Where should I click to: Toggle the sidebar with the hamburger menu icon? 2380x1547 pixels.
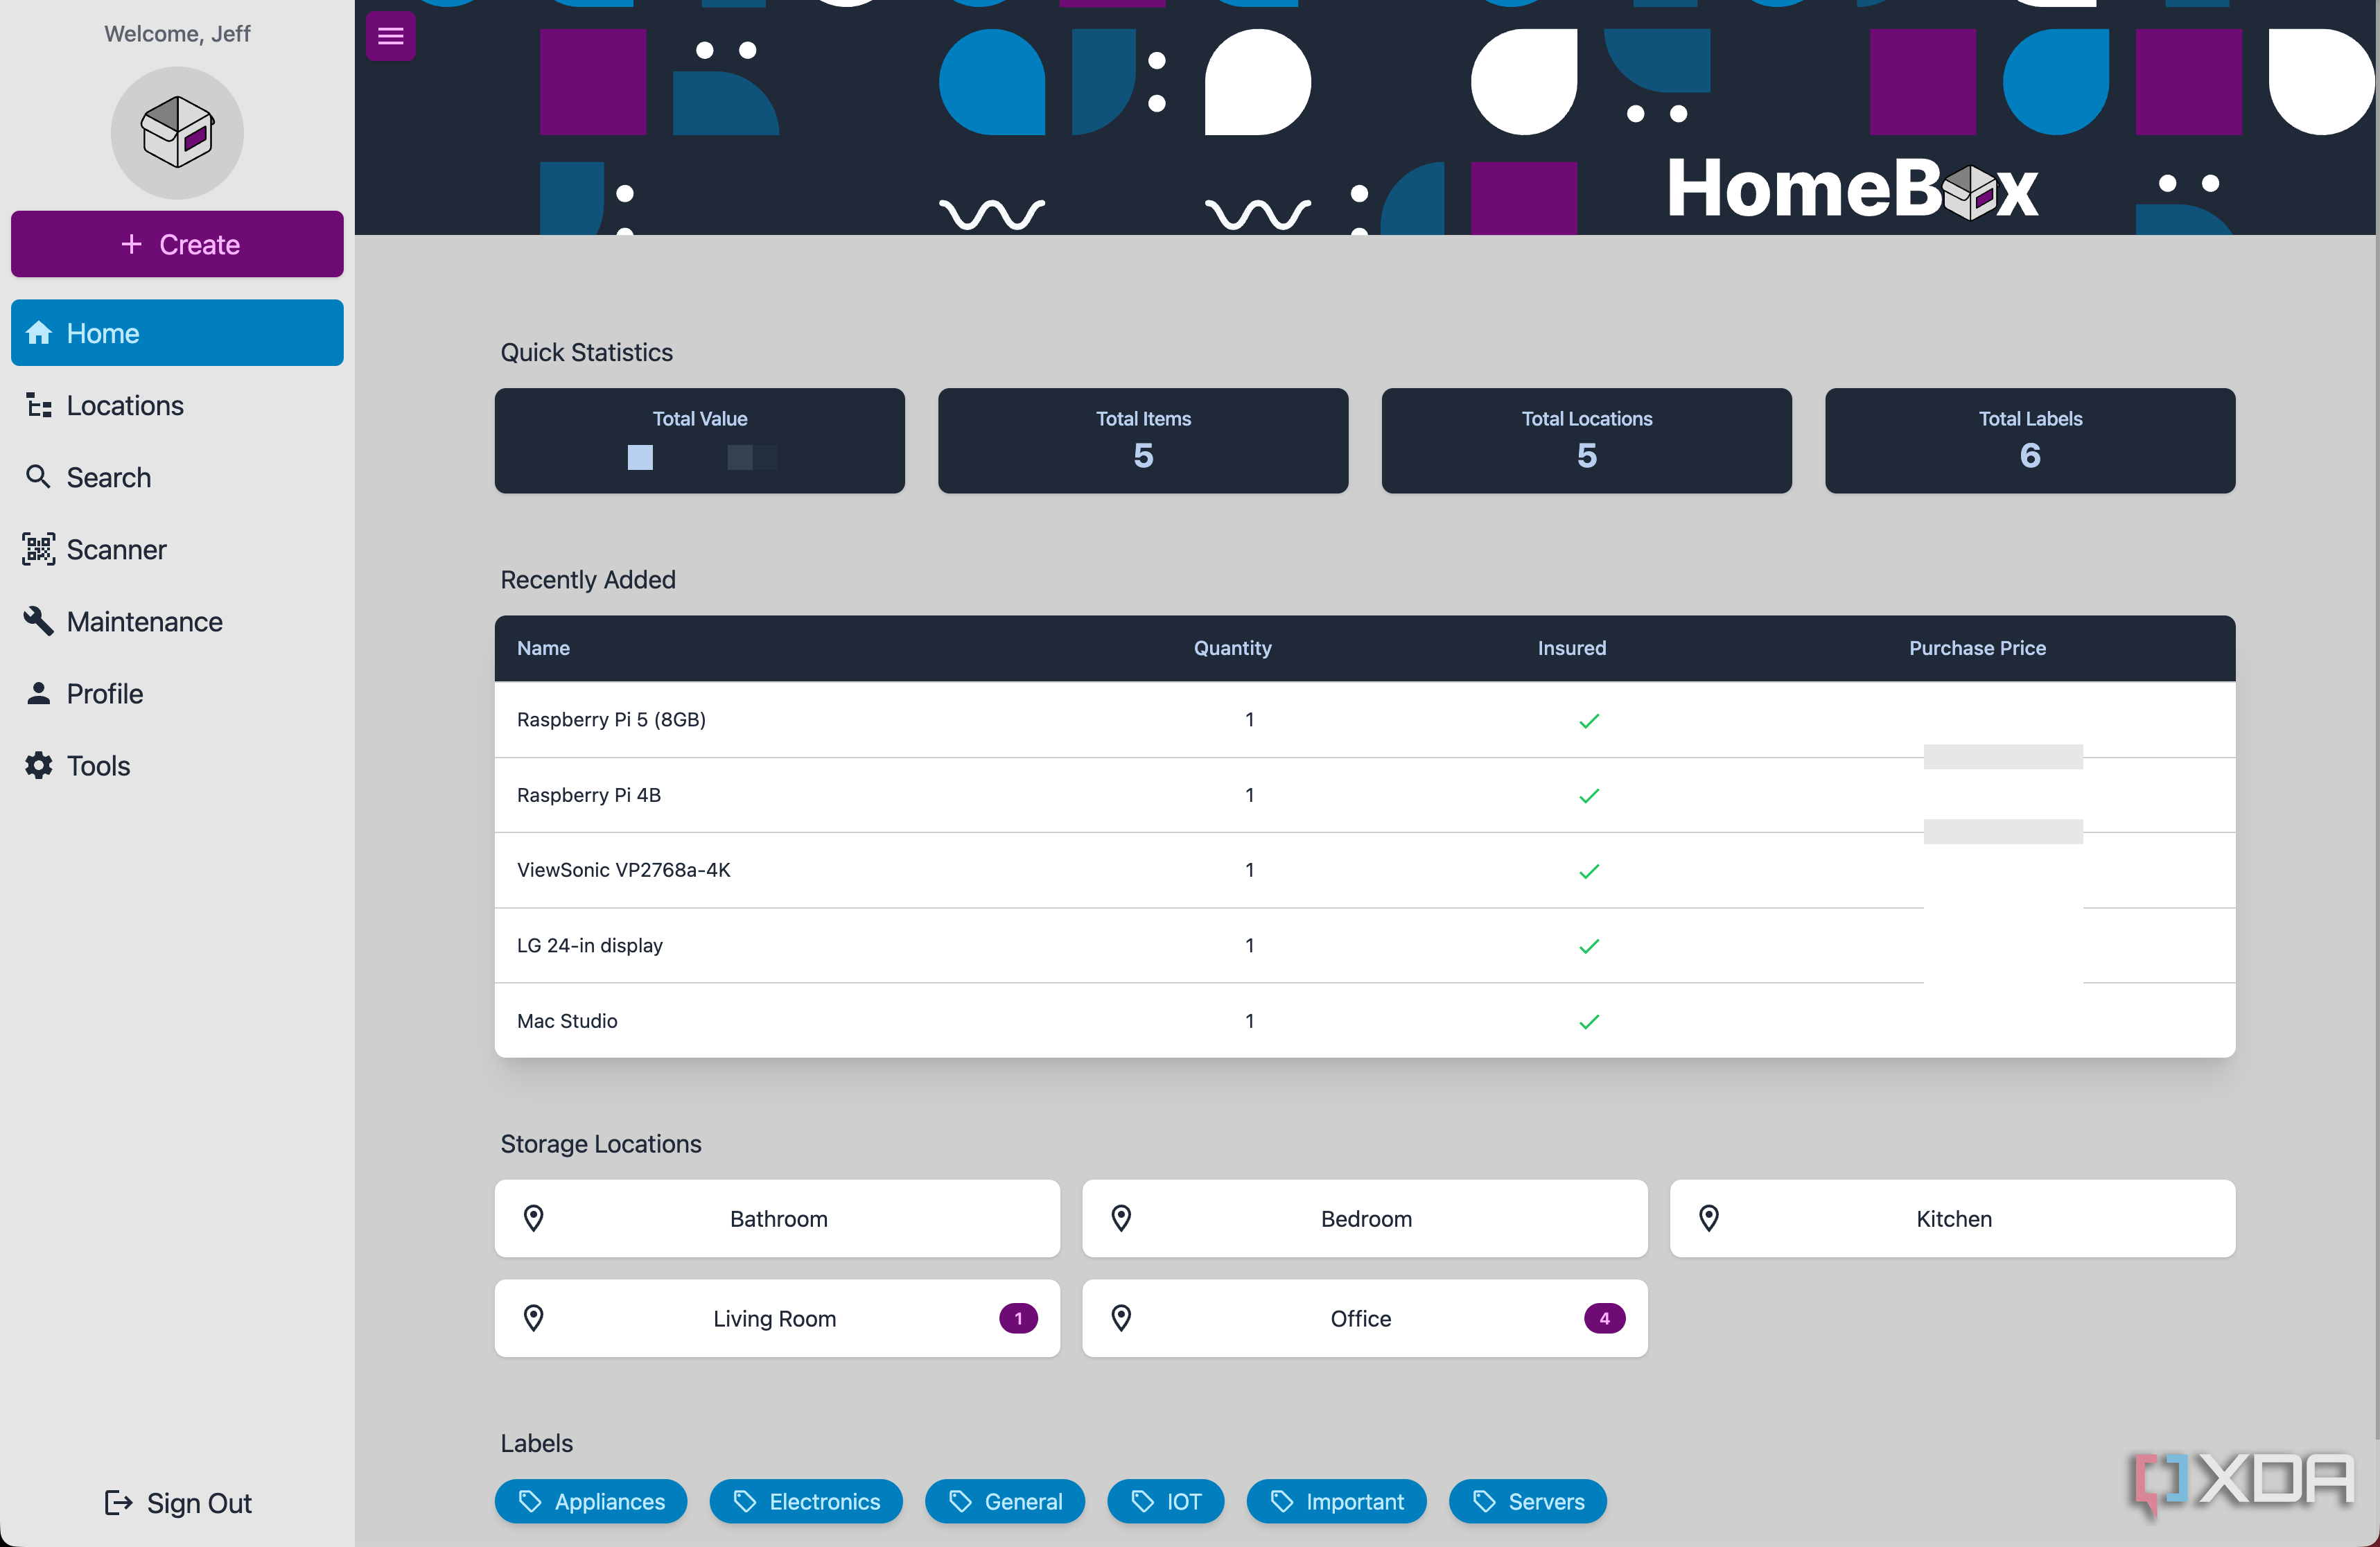[390, 37]
